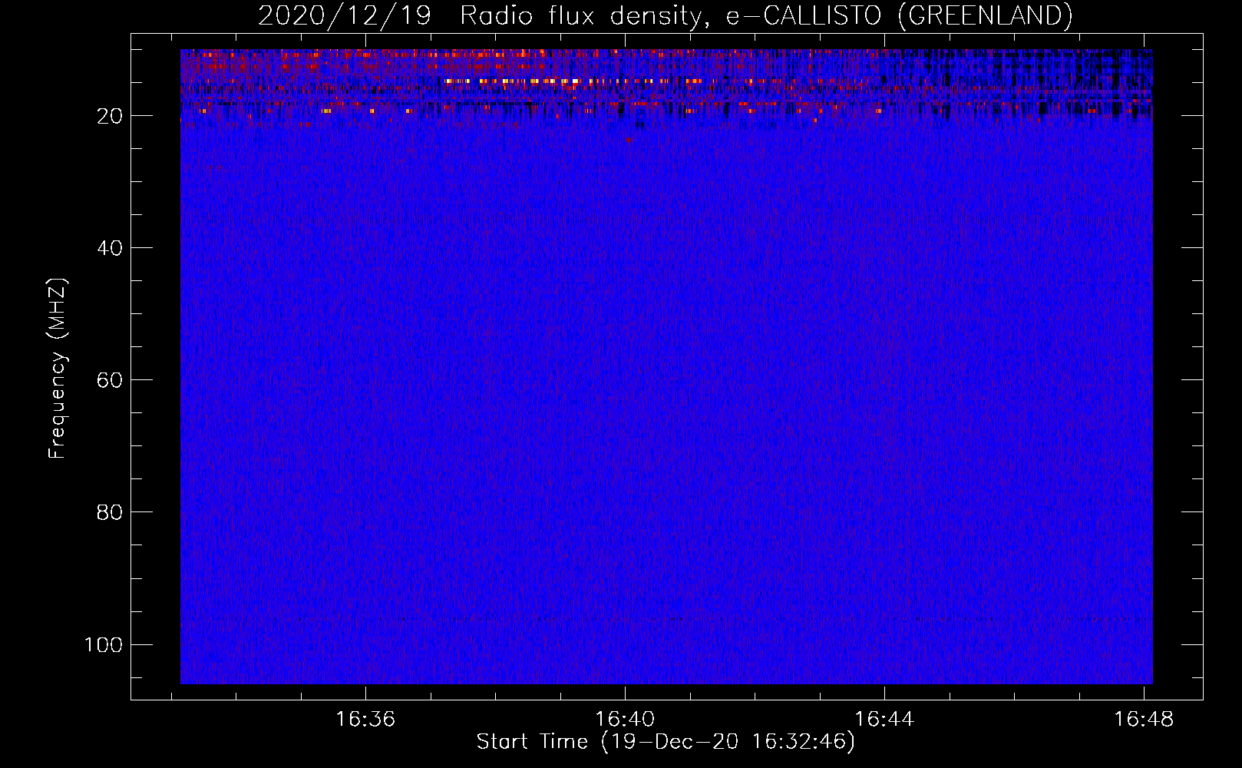Click the 16:36 time tick label
This screenshot has width=1242, height=768.
pyautogui.click(x=366, y=719)
